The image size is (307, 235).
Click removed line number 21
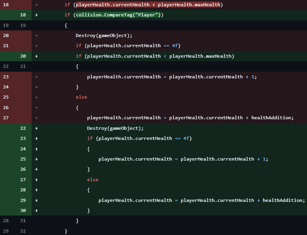pyautogui.click(x=6, y=46)
